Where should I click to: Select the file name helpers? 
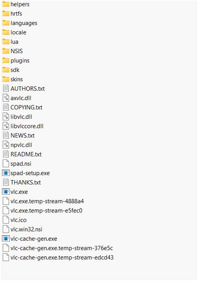tap(20, 4)
